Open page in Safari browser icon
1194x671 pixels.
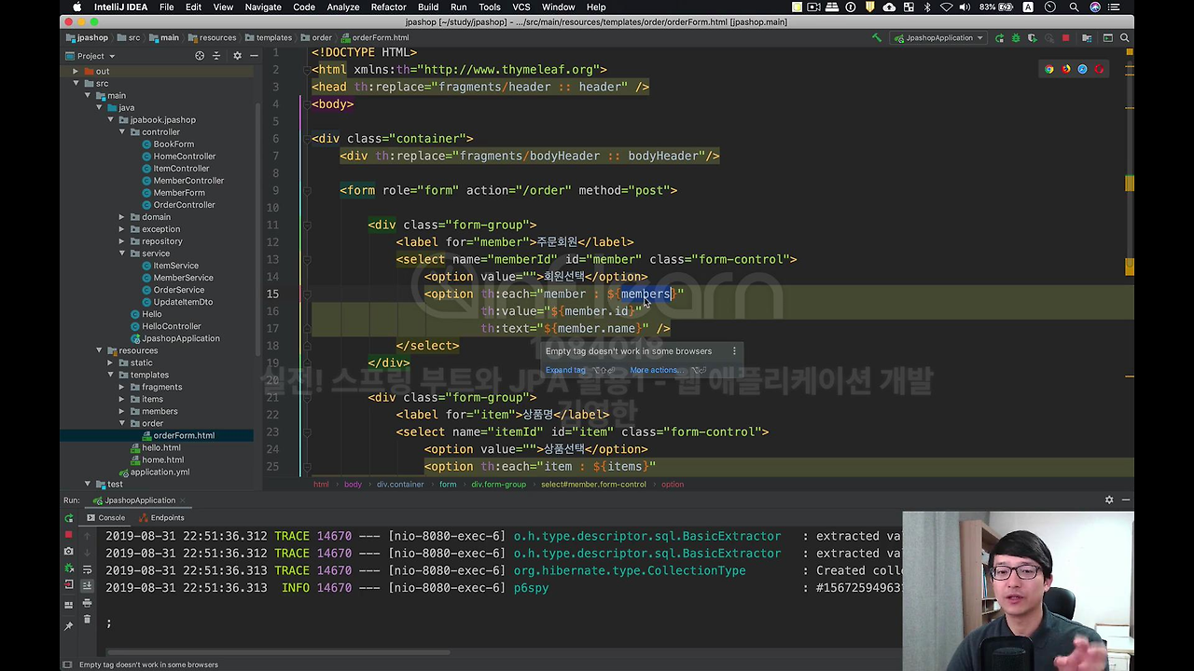pyautogui.click(x=1083, y=69)
